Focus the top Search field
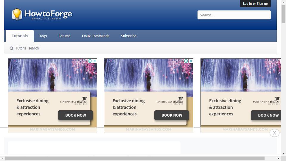Image resolution: width=286 pixels, height=161 pixels. tap(234, 15)
